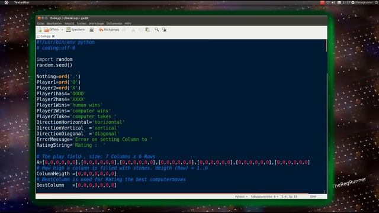Click the play field comment line
Screen dimensions: 379x213
pyautogui.click(x=96, y=156)
